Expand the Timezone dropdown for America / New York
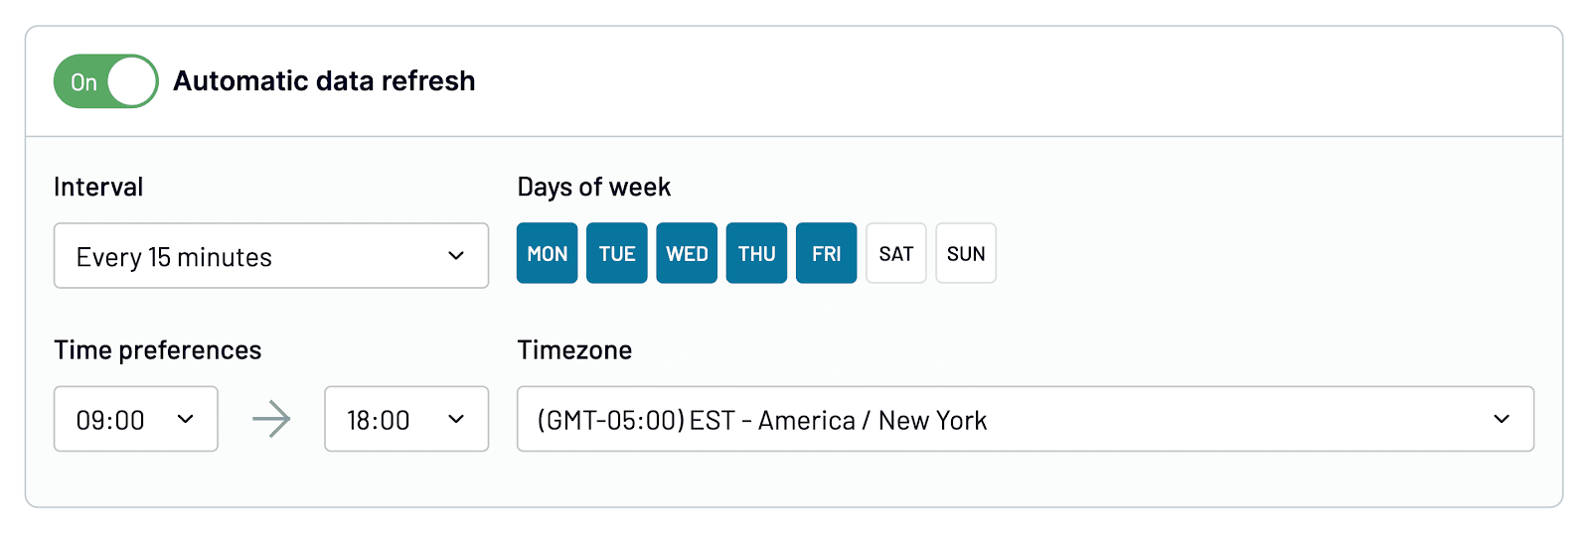Image resolution: width=1590 pixels, height=534 pixels. [1024, 420]
